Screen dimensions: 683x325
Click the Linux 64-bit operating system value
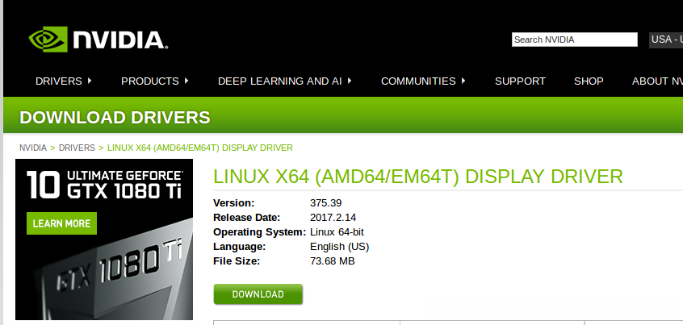(x=337, y=232)
